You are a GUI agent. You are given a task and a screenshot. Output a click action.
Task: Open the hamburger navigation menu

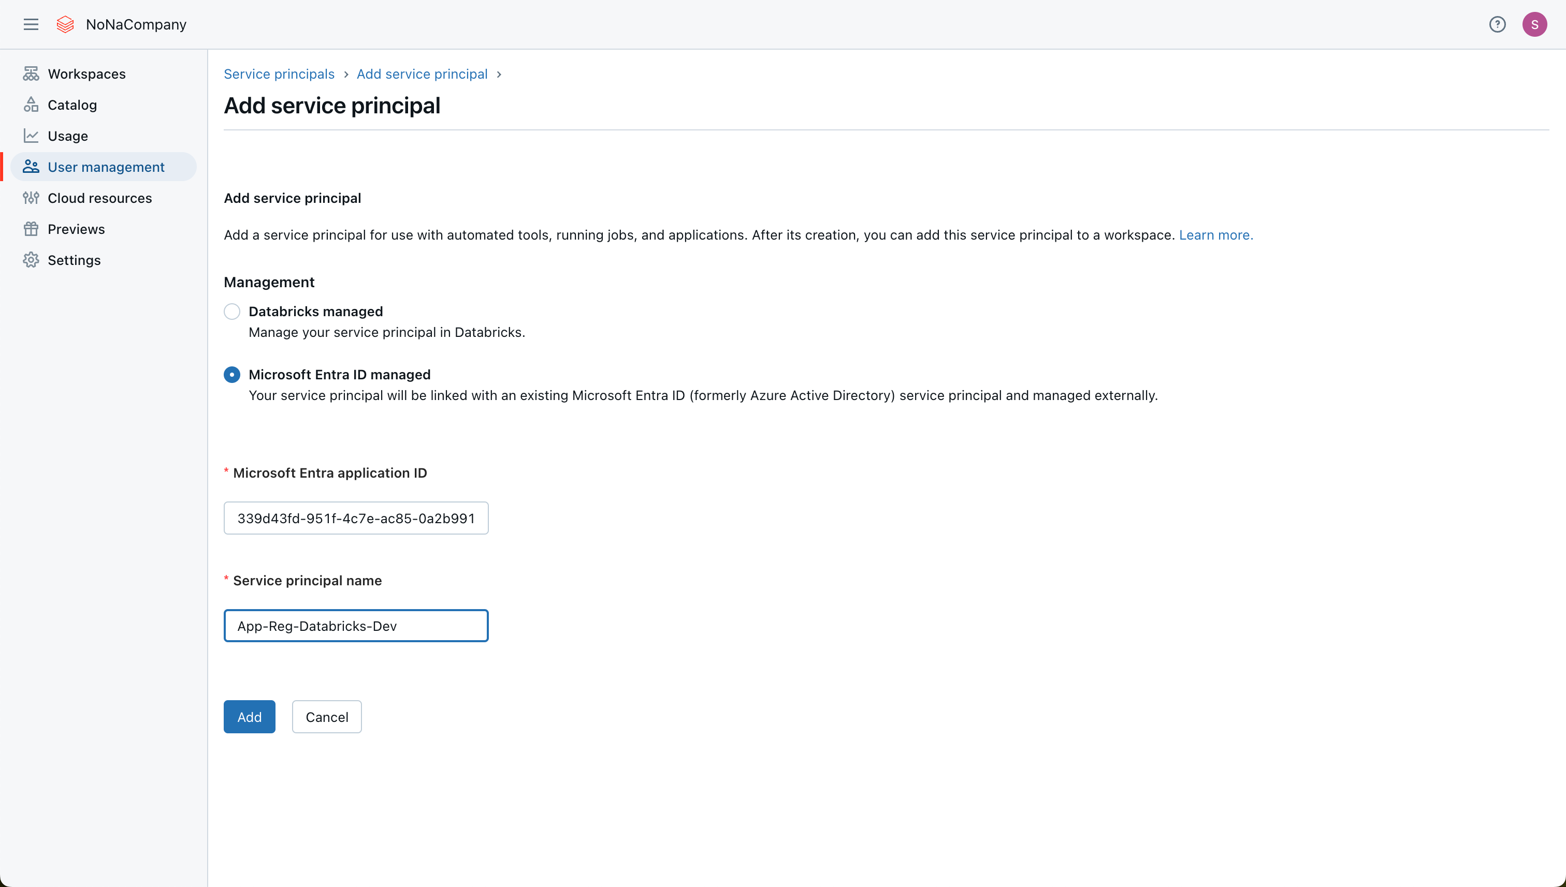point(31,24)
